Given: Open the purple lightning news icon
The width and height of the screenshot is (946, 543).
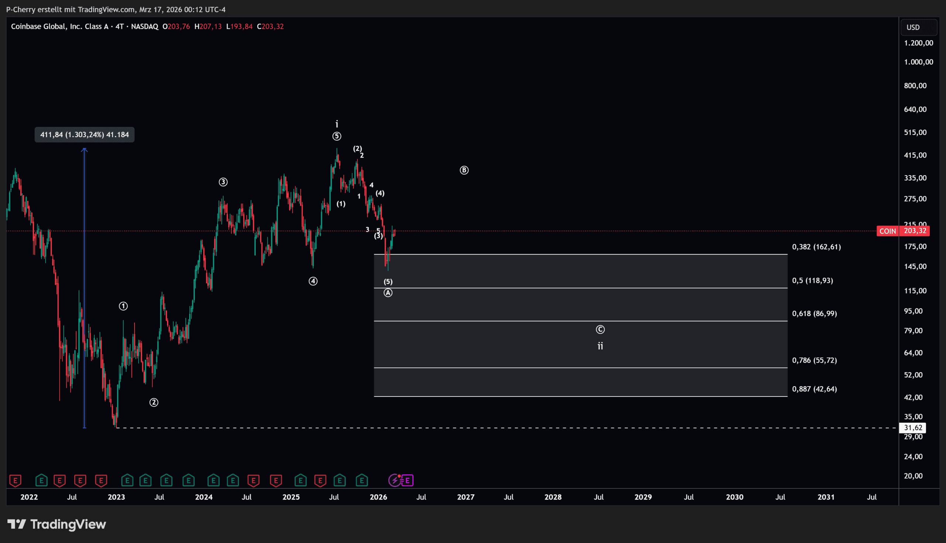Looking at the screenshot, I should (395, 480).
